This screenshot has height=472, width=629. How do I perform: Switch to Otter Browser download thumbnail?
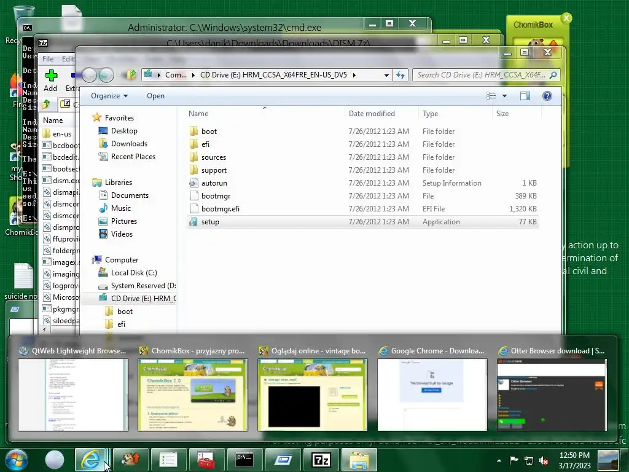[552, 388]
